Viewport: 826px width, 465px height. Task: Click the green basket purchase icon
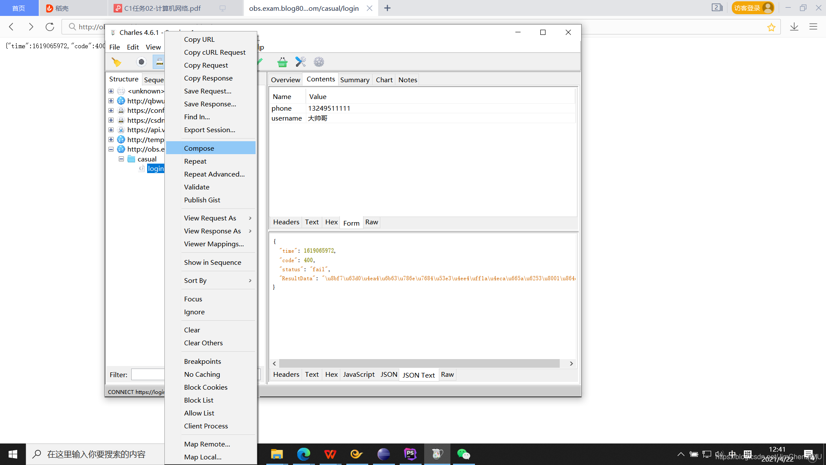point(282,62)
